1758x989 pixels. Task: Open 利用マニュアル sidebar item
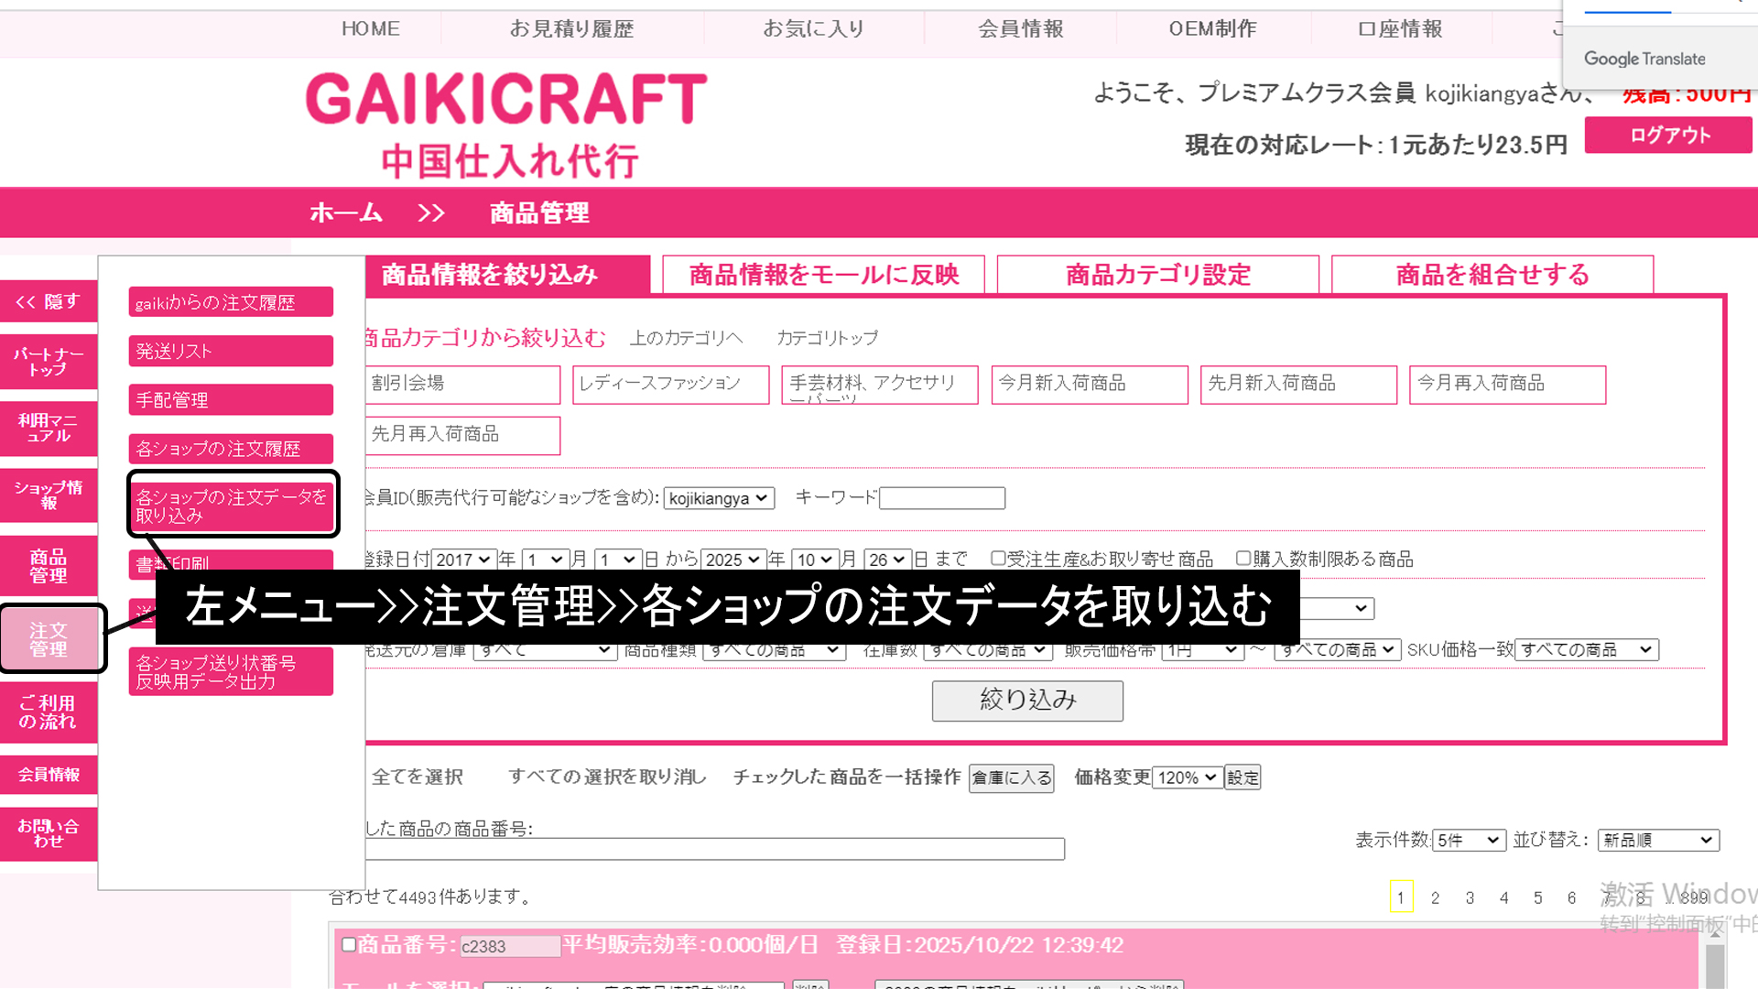pyautogui.click(x=49, y=428)
